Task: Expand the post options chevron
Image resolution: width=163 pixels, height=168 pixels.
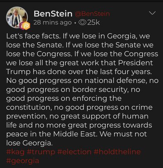Action: [x=153, y=13]
